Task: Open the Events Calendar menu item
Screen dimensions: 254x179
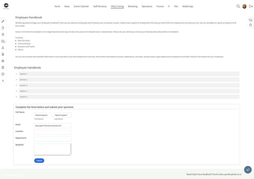Action: pyautogui.click(x=81, y=6)
